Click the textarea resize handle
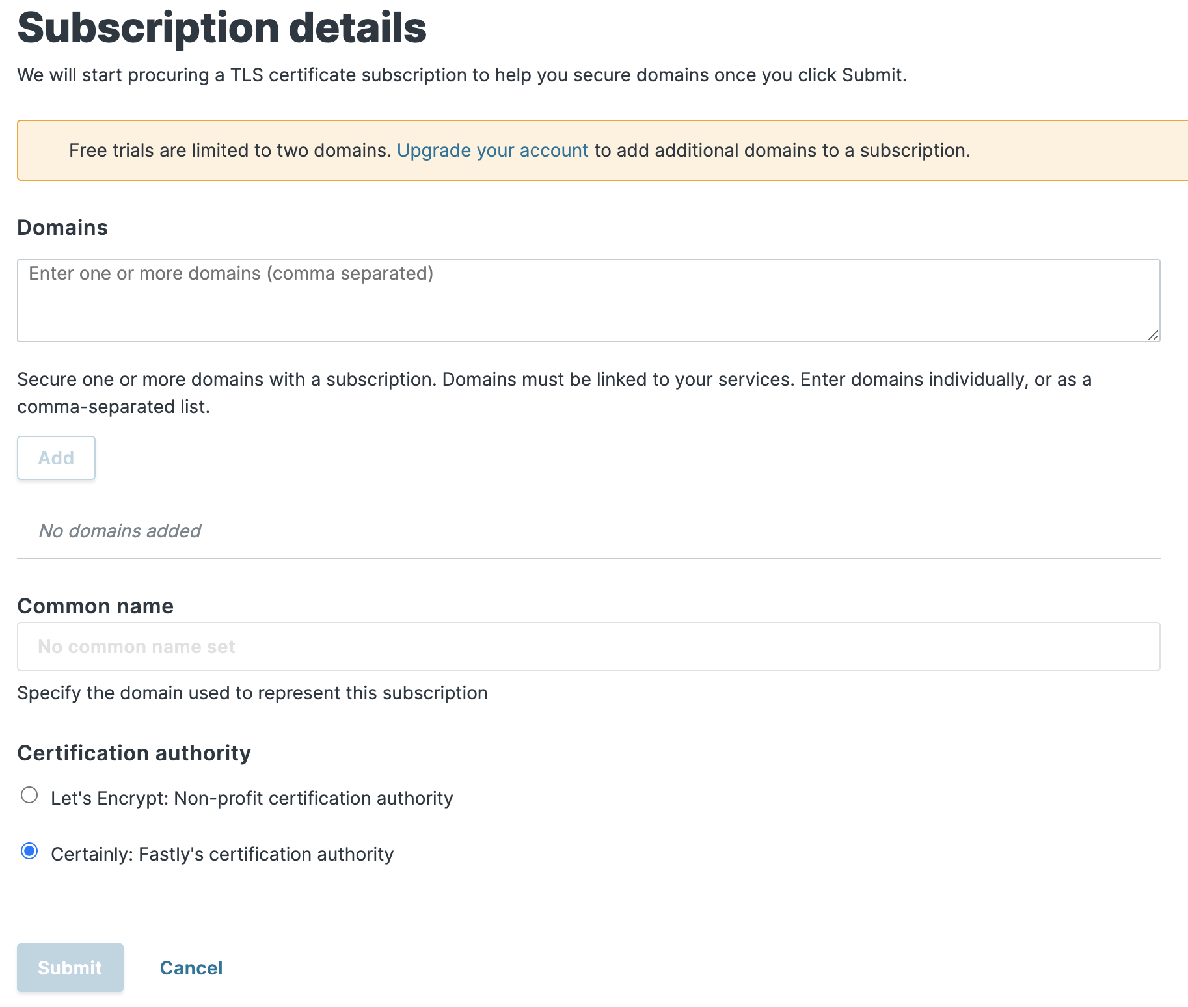This screenshot has width=1188, height=1007. pyautogui.click(x=1153, y=335)
